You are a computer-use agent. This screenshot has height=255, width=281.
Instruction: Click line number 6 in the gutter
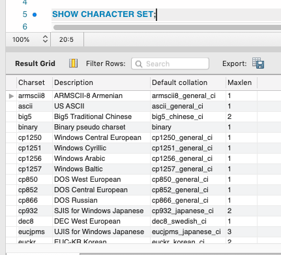point(25,27)
